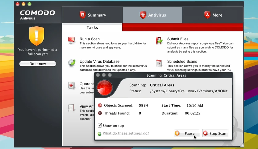Close the COMODO main window
258x149 pixels.
pos(18,4)
